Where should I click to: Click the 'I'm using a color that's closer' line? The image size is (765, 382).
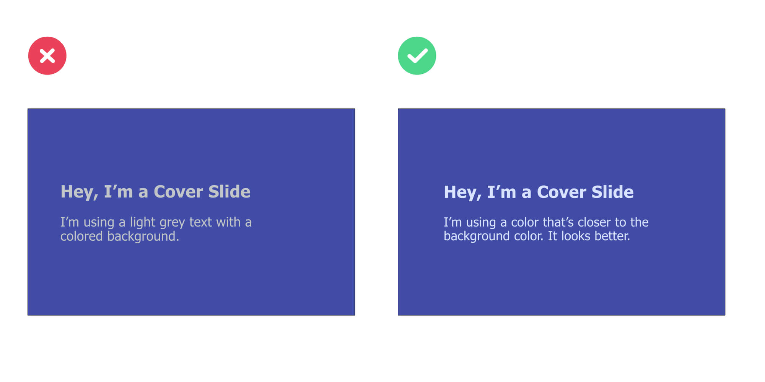(546, 222)
